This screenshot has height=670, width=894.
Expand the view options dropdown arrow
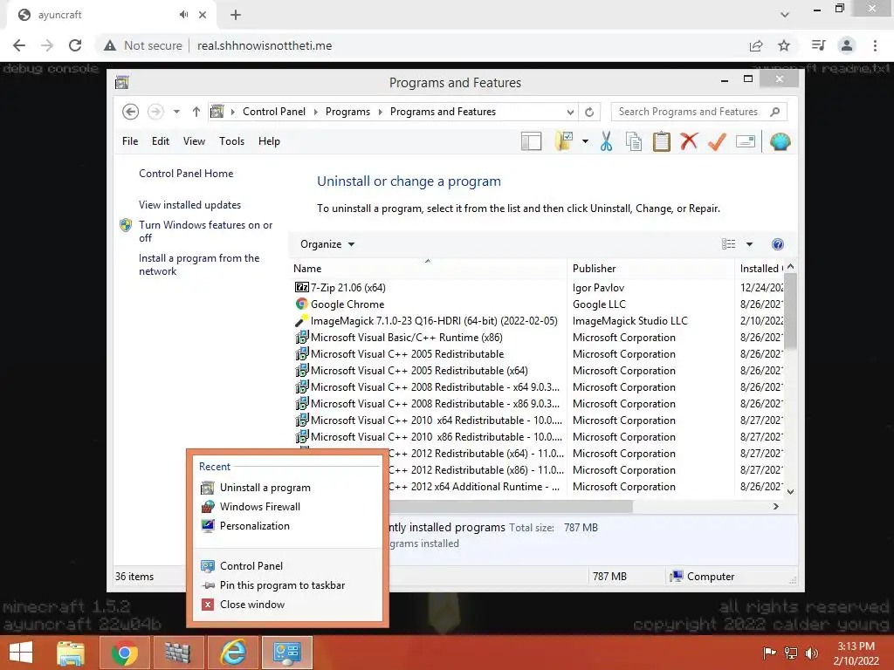tap(750, 244)
